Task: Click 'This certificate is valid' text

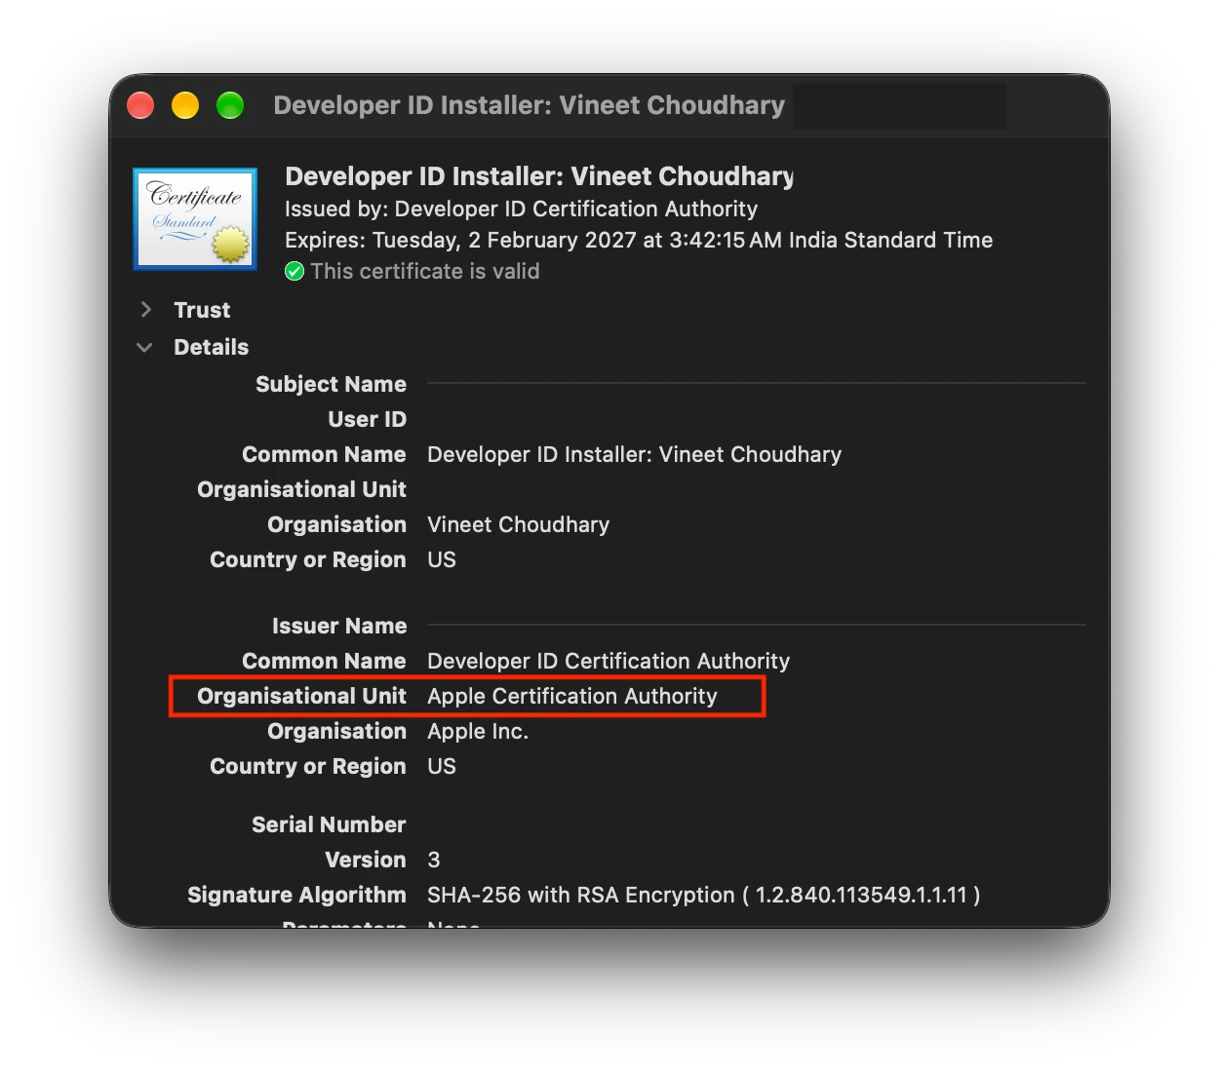Action: (425, 272)
